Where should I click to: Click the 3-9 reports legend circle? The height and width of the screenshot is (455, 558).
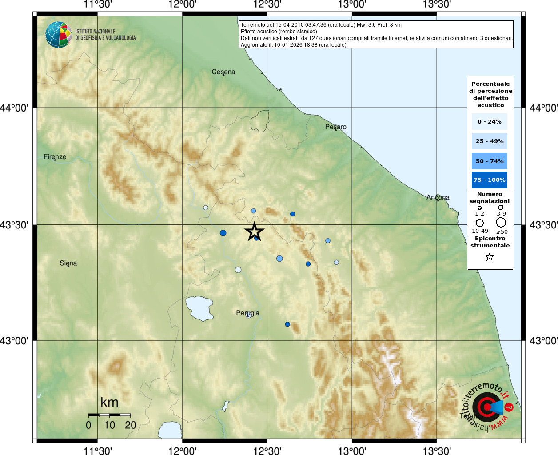coord(501,208)
